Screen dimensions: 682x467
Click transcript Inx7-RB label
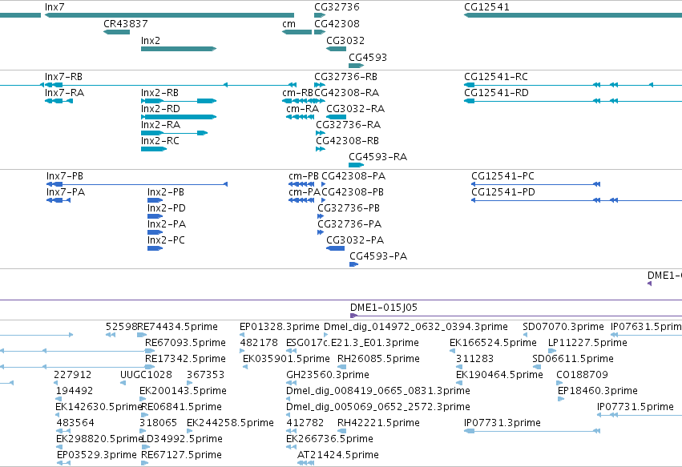[63, 77]
